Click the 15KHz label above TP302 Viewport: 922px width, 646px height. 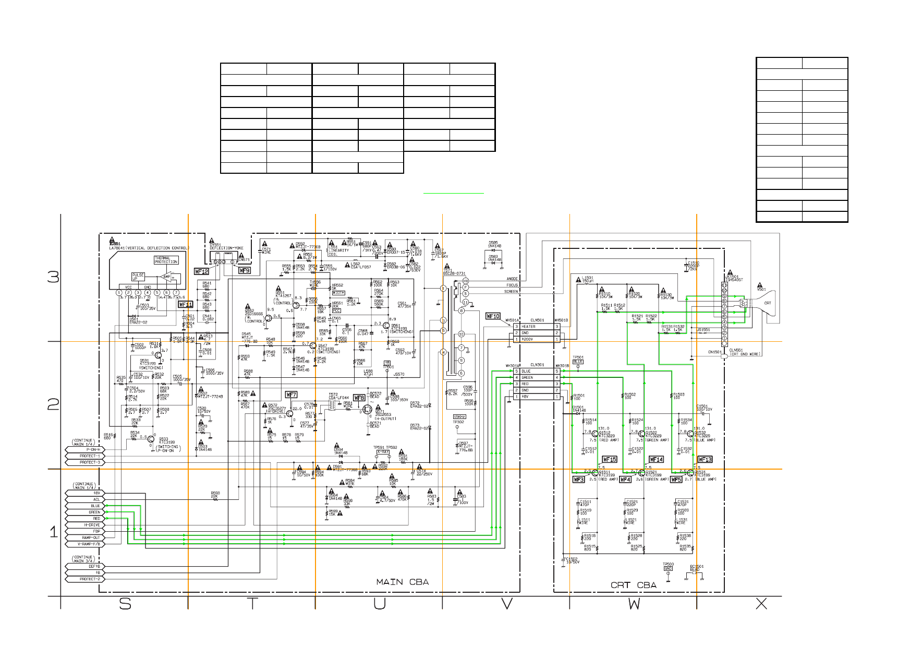459,416
